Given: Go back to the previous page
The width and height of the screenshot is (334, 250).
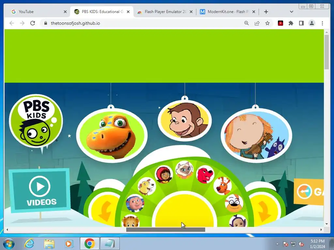Looking at the screenshot, I should (x=12, y=23).
